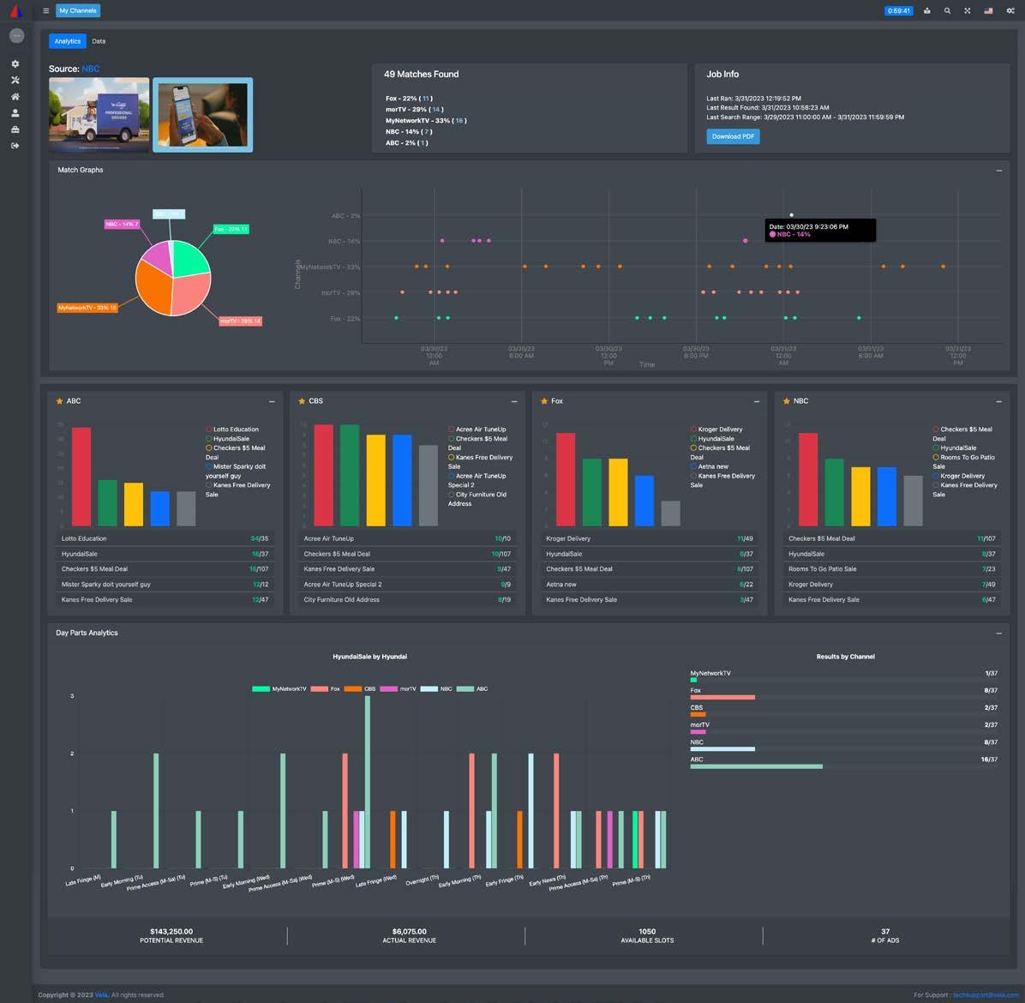The width and height of the screenshot is (1025, 1003).
Task: Switch to the Data tab
Action: click(x=99, y=41)
